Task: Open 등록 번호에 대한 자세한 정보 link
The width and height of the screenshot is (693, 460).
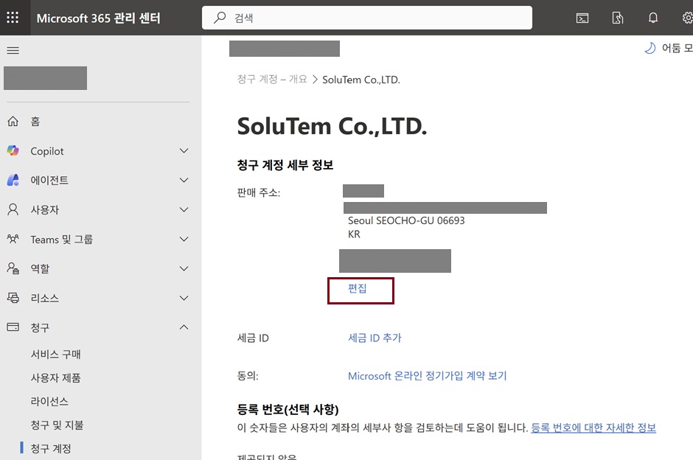Action: point(593,428)
